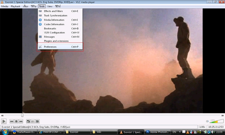Step forward with seek bar right arrows

[x=223, y=116]
